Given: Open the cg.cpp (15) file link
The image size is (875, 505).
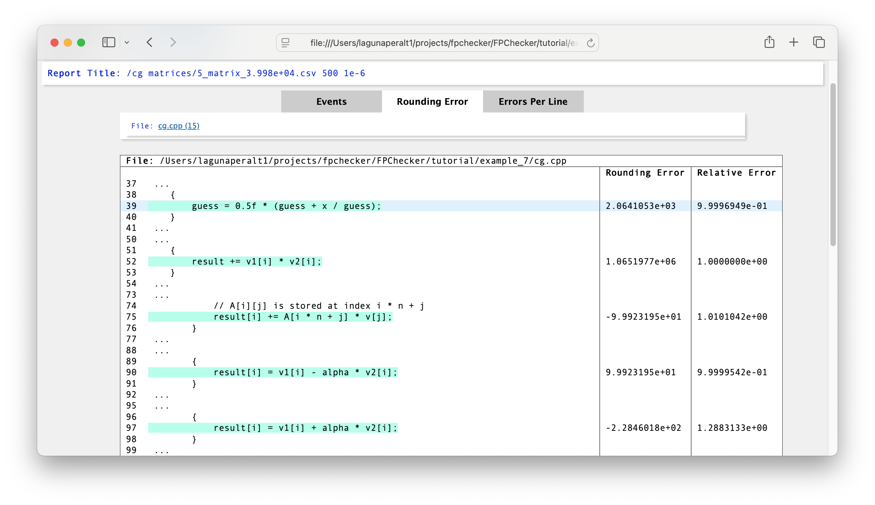Looking at the screenshot, I should tap(179, 126).
